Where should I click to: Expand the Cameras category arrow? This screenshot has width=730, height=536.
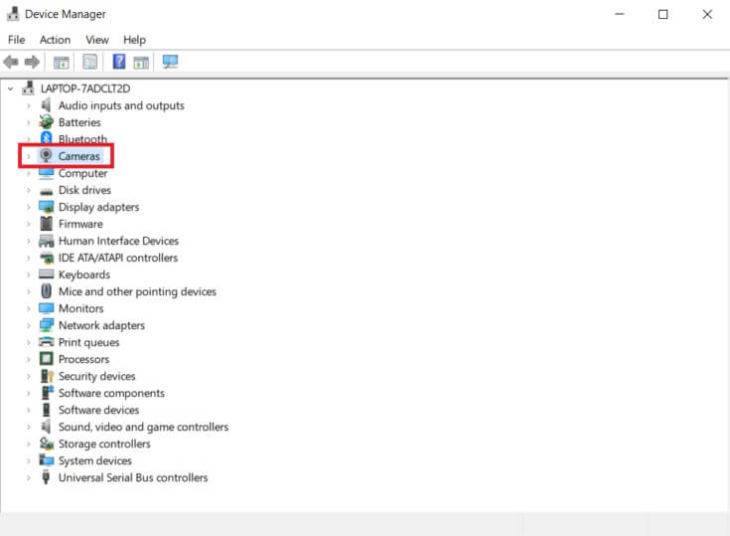click(29, 156)
